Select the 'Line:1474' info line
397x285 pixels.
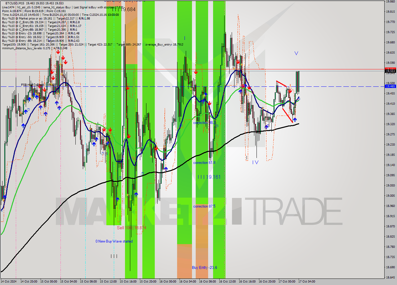(62, 7)
